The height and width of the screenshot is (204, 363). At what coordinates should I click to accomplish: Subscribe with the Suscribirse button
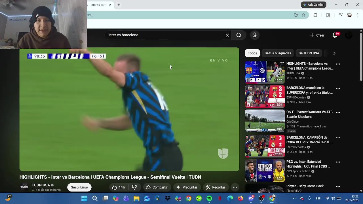79,187
